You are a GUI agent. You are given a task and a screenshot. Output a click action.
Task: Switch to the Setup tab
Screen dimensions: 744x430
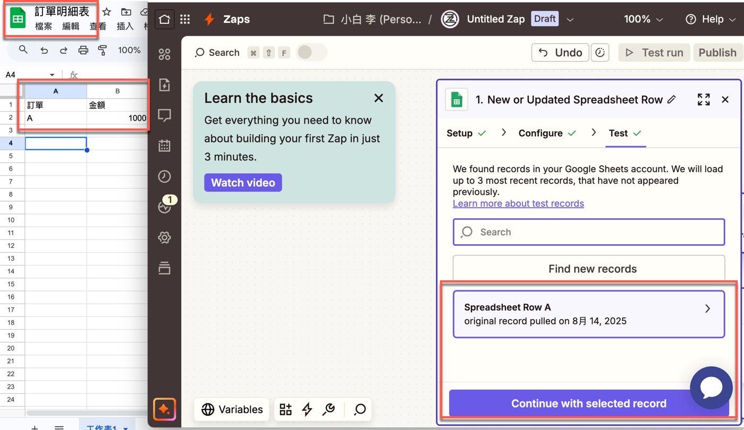point(466,133)
